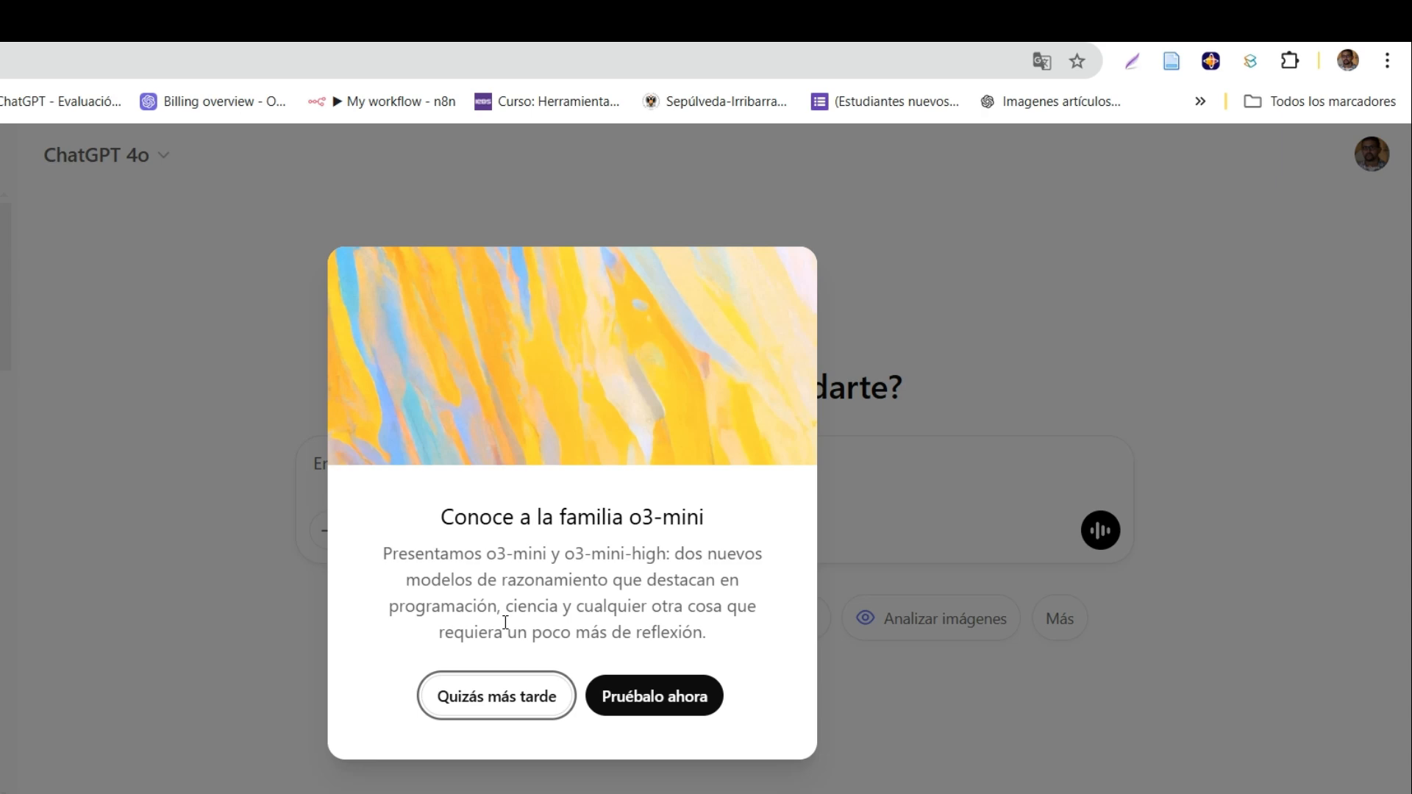The image size is (1412, 794).
Task: Click the Conoce a la familia o3-mini heading
Action: pos(572,517)
